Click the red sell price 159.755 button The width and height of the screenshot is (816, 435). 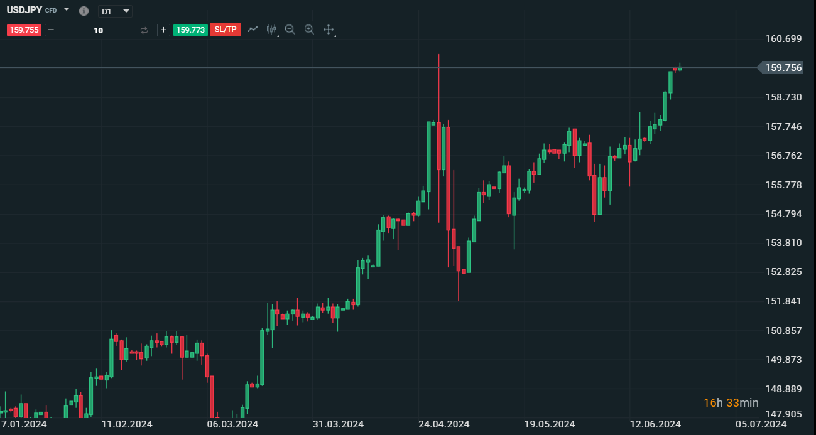coord(24,30)
